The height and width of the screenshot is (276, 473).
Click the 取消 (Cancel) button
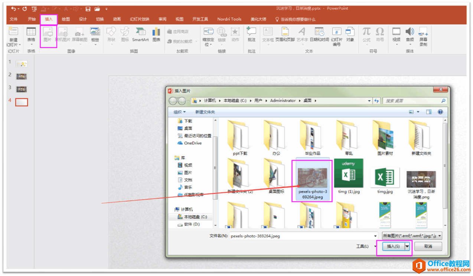428,246
